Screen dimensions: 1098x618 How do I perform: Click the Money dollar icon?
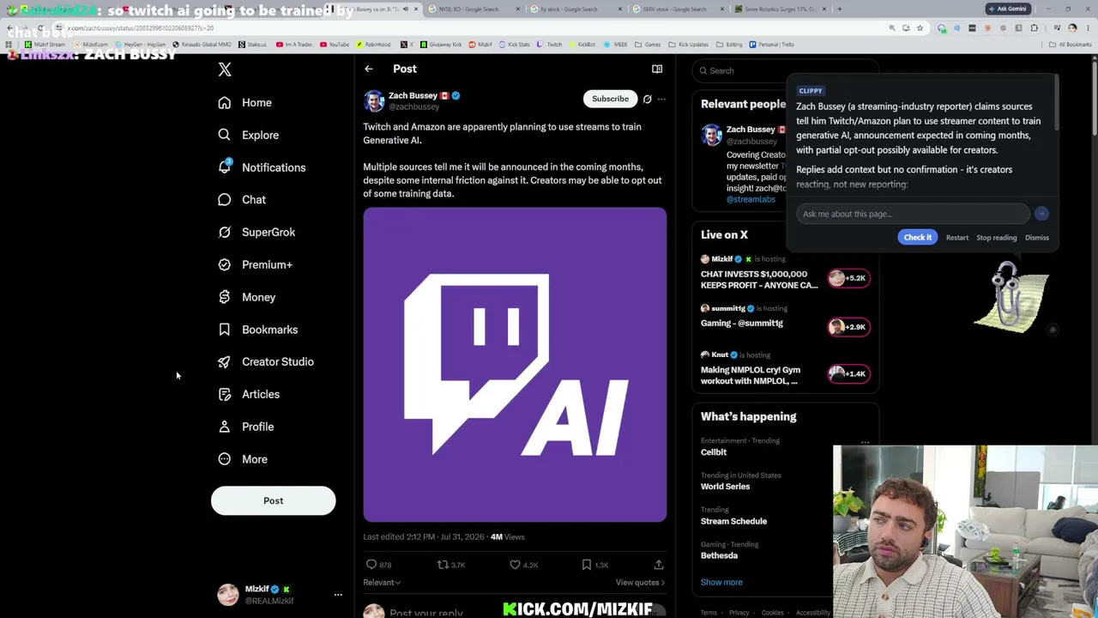tap(224, 297)
